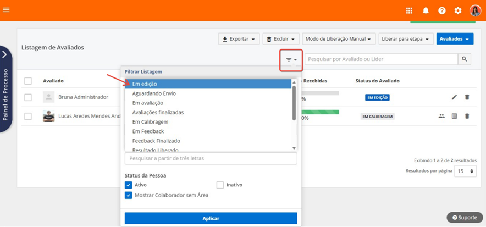This screenshot has height=227, width=486.
Task: Click the people icon in Lucas row
Action: [441, 117]
